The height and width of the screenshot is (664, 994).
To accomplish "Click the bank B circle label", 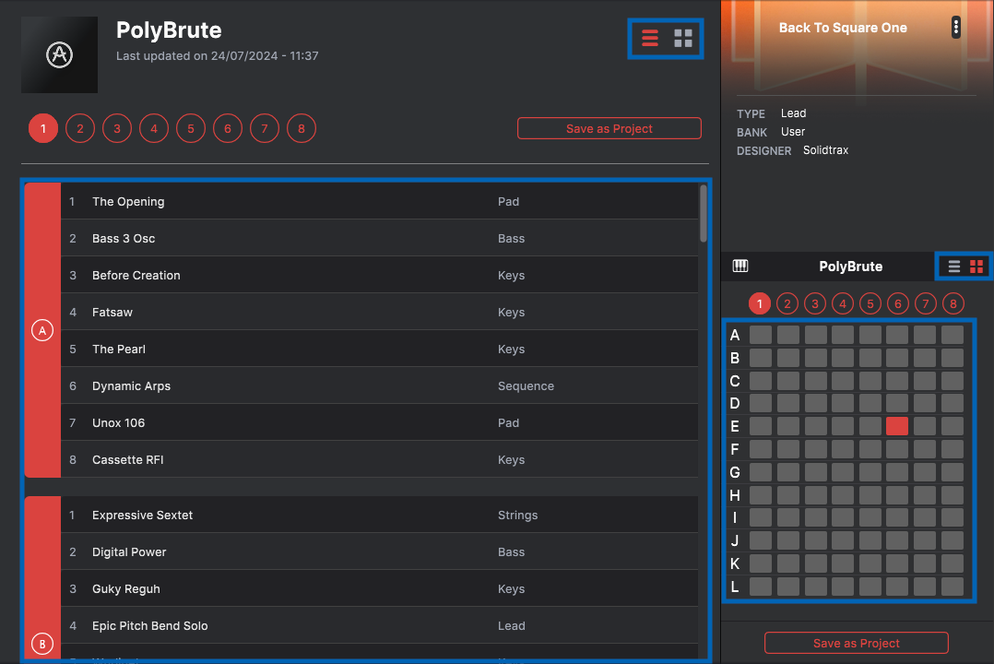I will 42,644.
